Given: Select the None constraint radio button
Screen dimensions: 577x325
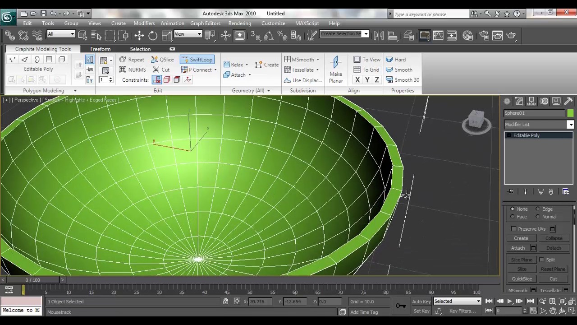Looking at the screenshot, I should tap(512, 209).
